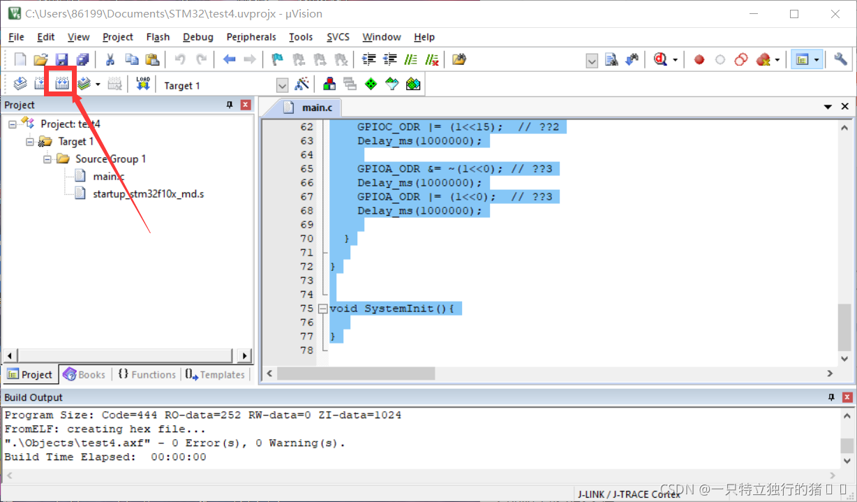
Task: Insert or remove a breakpoint with red dot
Action: pyautogui.click(x=699, y=60)
